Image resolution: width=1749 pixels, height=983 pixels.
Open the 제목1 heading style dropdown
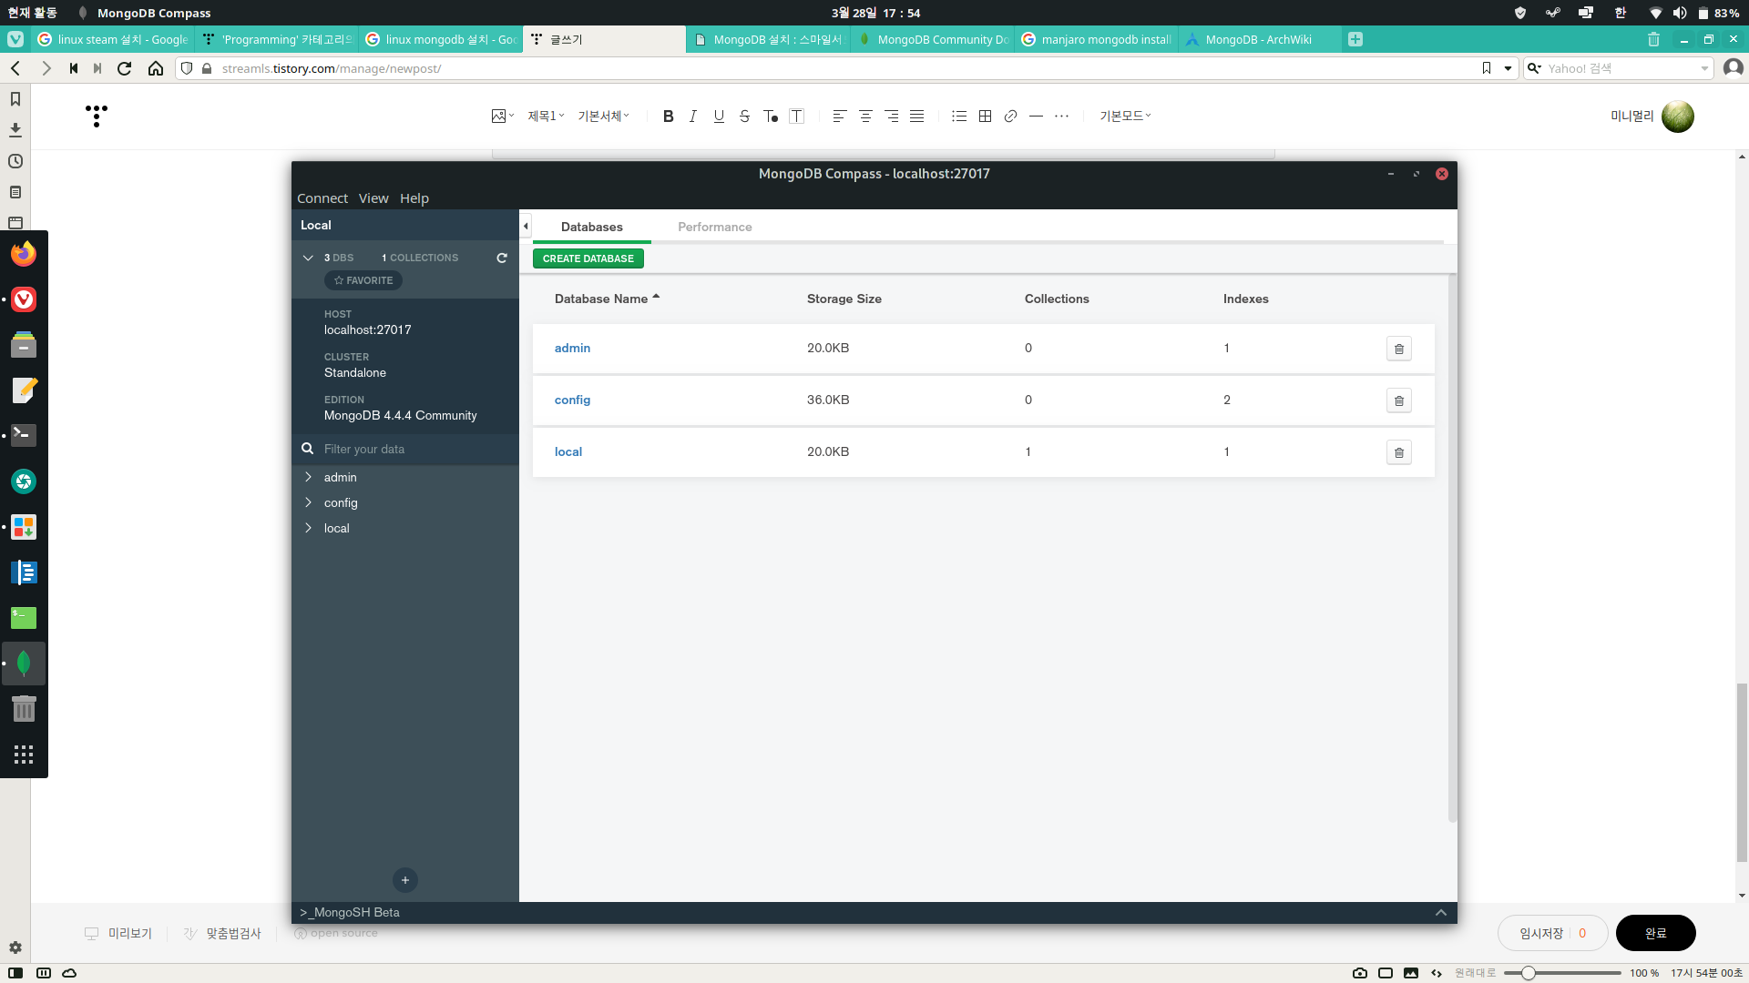(x=546, y=117)
